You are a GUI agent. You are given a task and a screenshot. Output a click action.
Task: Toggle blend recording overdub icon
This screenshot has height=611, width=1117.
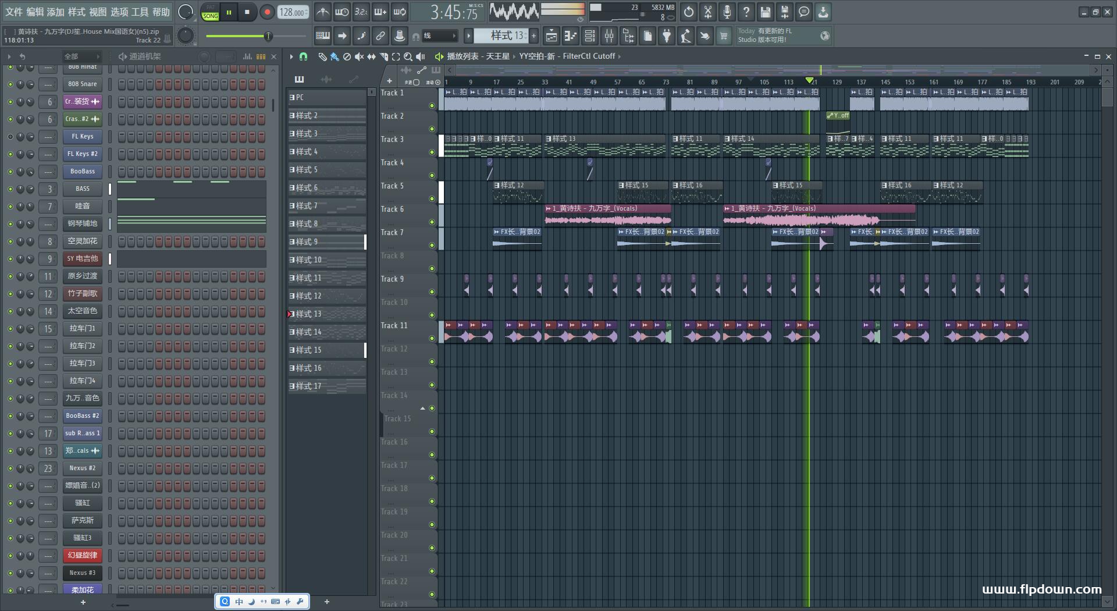point(380,12)
